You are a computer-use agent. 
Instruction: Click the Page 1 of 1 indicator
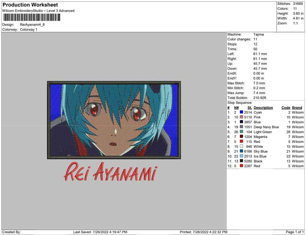tap(295, 232)
